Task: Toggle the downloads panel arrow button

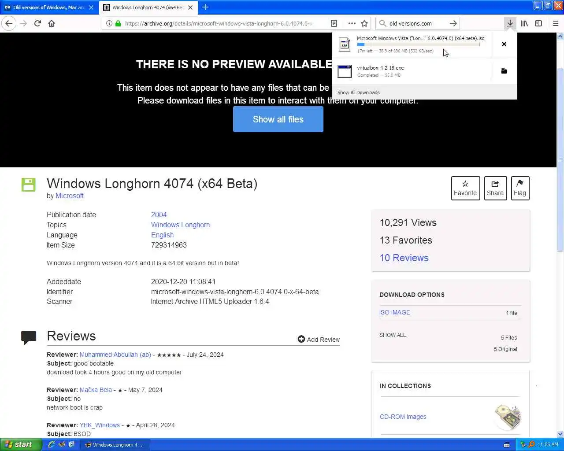Action: point(510,23)
